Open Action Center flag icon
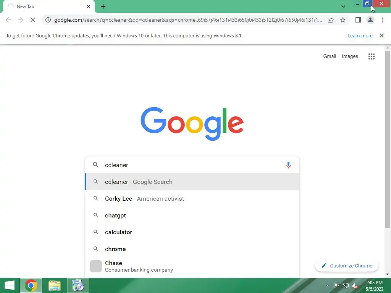Image resolution: width=391 pixels, height=293 pixels. pyautogui.click(x=336, y=286)
